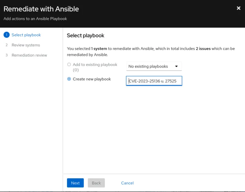Click the blue step 1 number badge

click(x=6, y=35)
